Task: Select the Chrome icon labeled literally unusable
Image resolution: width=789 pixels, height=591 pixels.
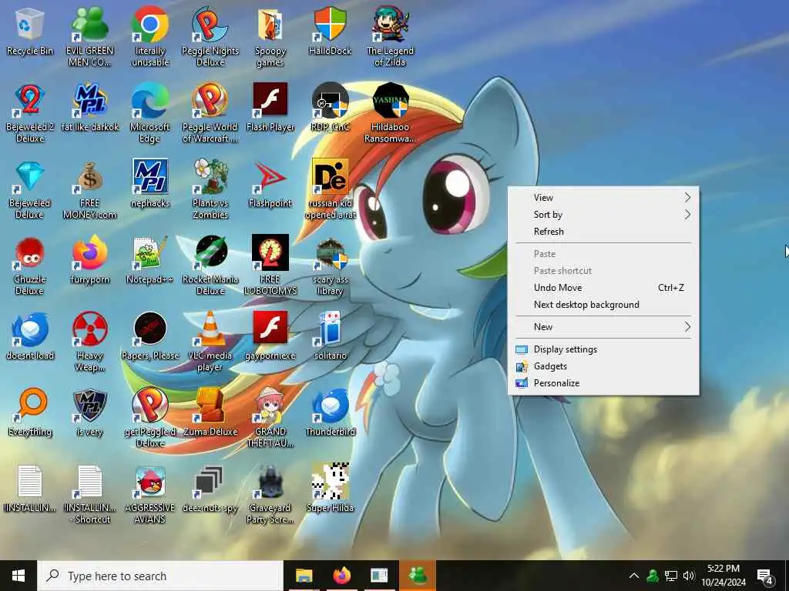Action: pos(150,36)
